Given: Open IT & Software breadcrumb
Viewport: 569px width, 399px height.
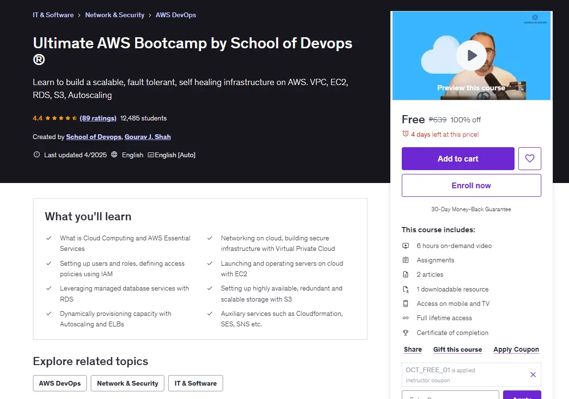Looking at the screenshot, I should point(53,15).
